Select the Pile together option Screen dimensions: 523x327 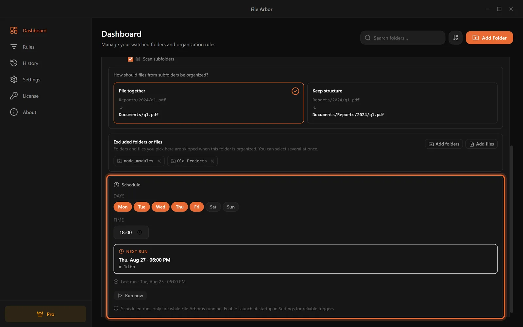(x=209, y=103)
